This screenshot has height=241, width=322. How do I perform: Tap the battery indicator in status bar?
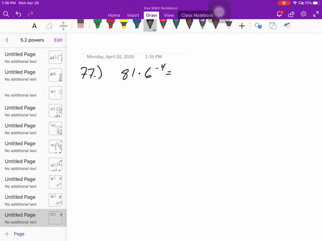[x=317, y=3]
